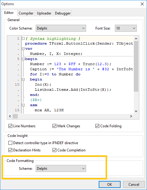Image resolution: width=147 pixels, height=190 pixels.
Task: Disable the Line Numbers checkbox
Action: tap(10, 126)
